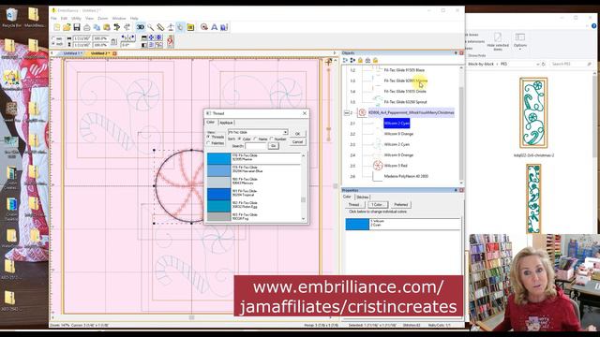Sort threads by Color radio button

point(240,139)
